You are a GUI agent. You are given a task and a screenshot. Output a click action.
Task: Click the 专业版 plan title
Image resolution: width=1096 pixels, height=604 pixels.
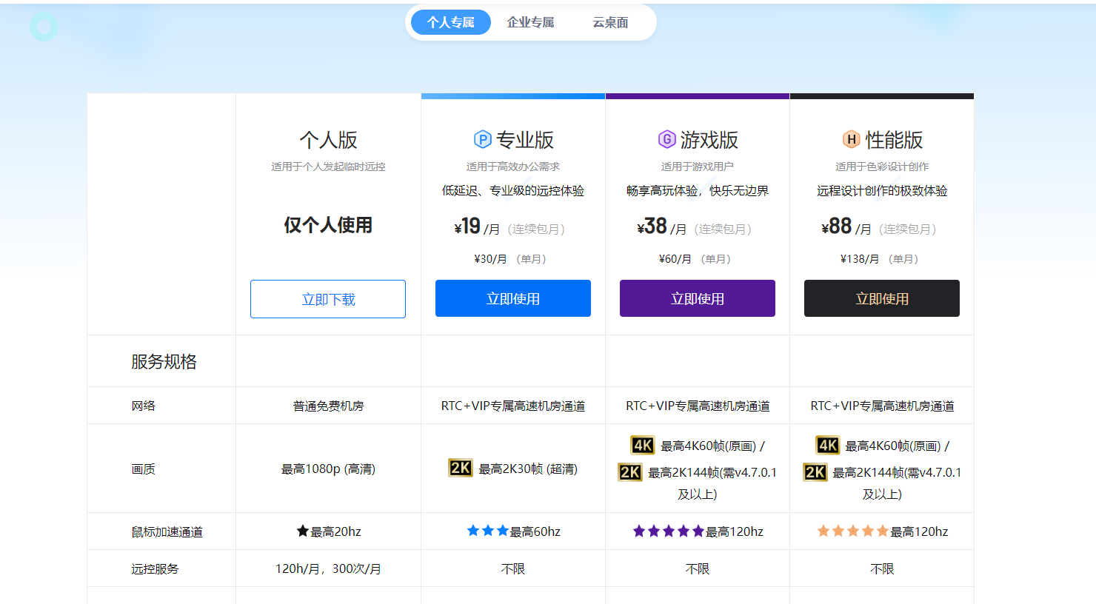525,140
